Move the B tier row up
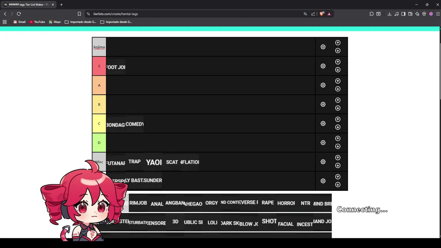This screenshot has height=248, width=441. point(338,100)
